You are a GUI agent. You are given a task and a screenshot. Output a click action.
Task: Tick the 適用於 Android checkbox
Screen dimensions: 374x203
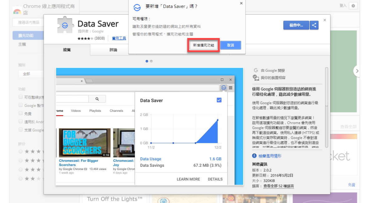21,121
